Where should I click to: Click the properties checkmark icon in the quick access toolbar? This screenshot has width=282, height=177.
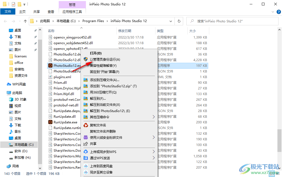tap(13, 4)
